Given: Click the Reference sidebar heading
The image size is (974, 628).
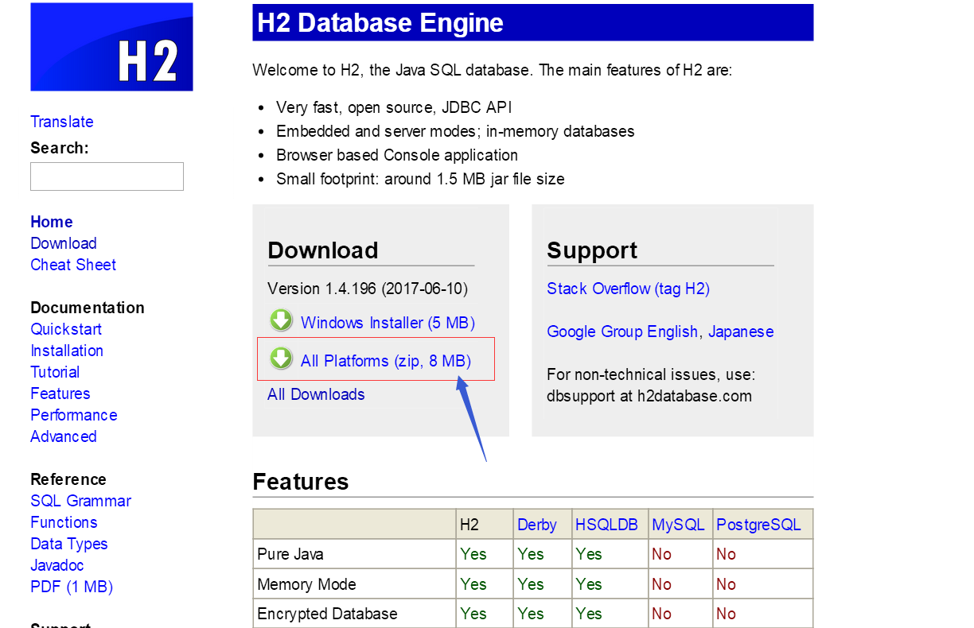Looking at the screenshot, I should point(68,479).
